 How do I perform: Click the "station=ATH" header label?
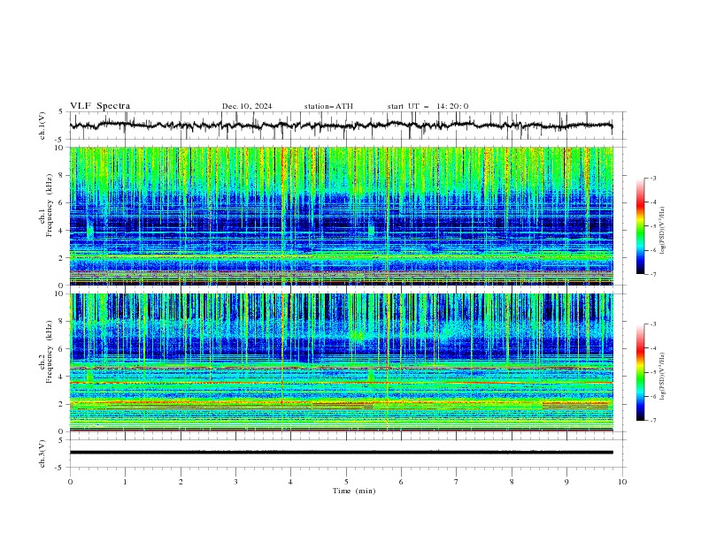click(328, 106)
